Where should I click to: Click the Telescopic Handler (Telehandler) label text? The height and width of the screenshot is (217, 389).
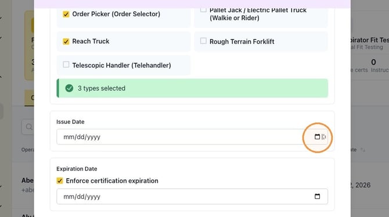[x=121, y=65]
